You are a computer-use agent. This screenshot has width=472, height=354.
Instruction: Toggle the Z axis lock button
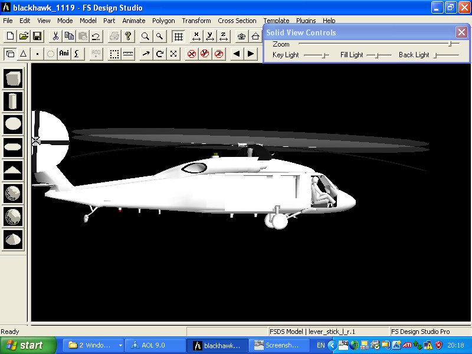tap(224, 37)
